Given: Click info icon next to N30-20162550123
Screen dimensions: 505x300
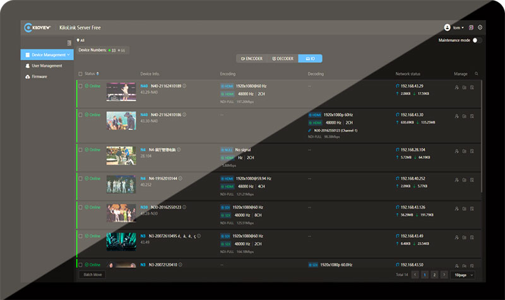Looking at the screenshot, I should [184, 207].
